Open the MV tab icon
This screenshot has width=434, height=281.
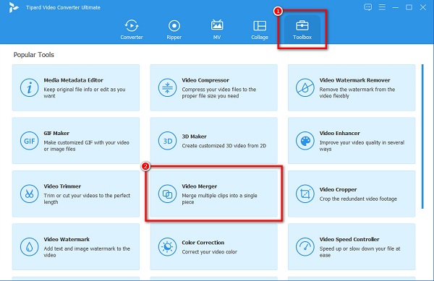pos(217,25)
